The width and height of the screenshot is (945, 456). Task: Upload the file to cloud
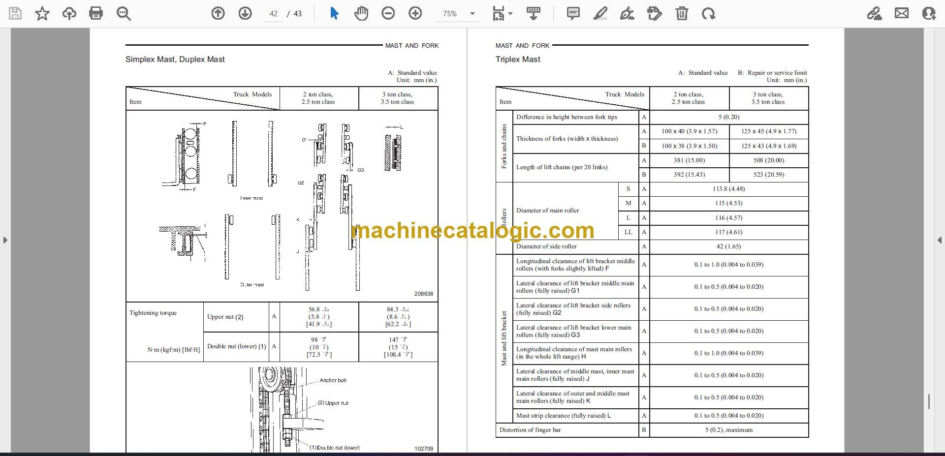69,14
